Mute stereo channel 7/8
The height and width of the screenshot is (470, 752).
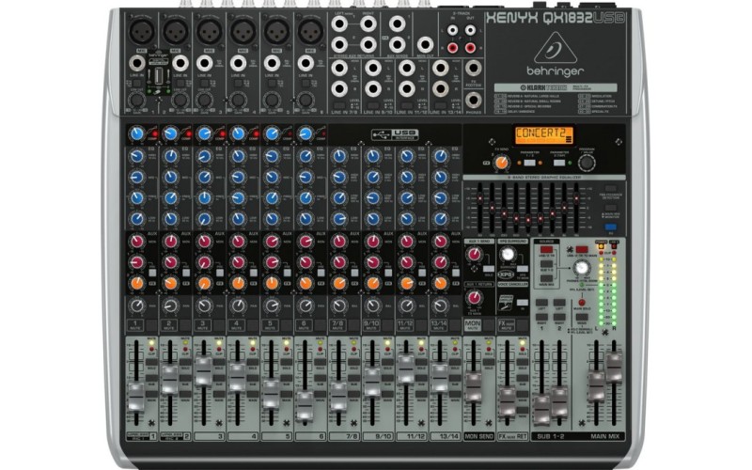pos(337,325)
